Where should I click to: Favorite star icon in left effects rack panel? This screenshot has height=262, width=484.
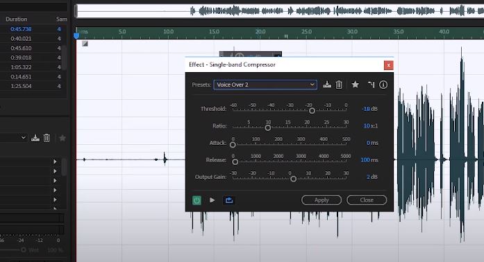pyautogui.click(x=62, y=138)
